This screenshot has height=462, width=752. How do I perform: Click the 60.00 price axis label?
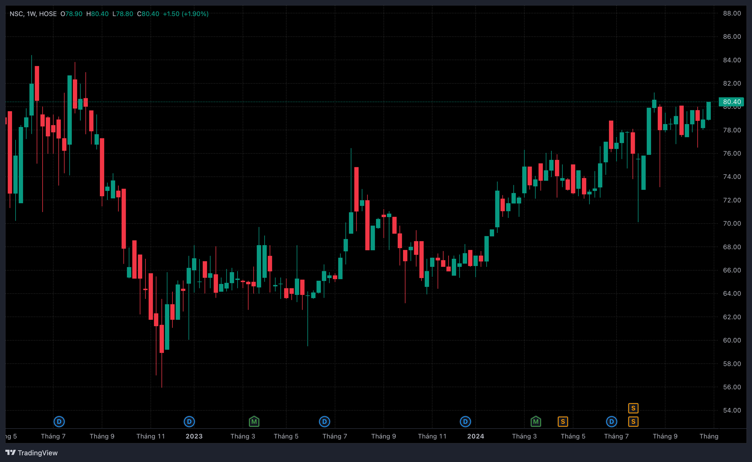coord(732,340)
